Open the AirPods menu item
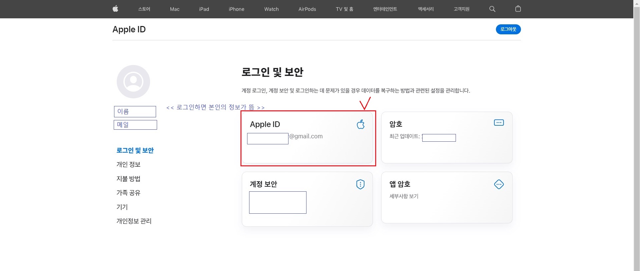The width and height of the screenshot is (640, 271). click(307, 9)
